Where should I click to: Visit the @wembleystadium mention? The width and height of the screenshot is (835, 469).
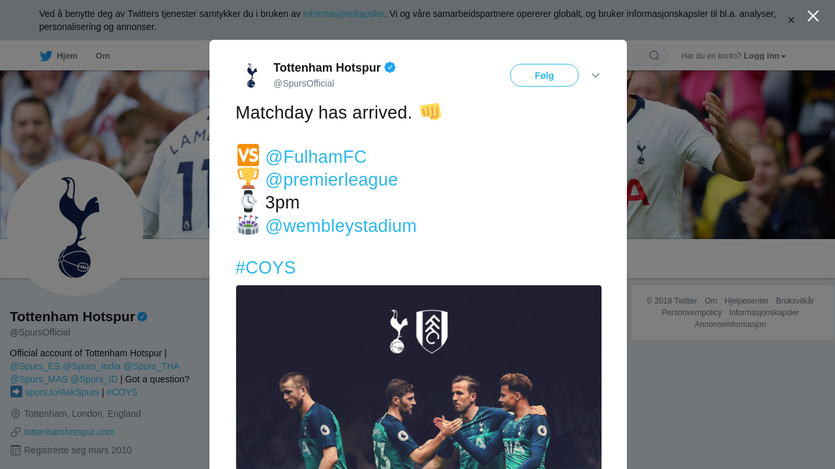341,226
